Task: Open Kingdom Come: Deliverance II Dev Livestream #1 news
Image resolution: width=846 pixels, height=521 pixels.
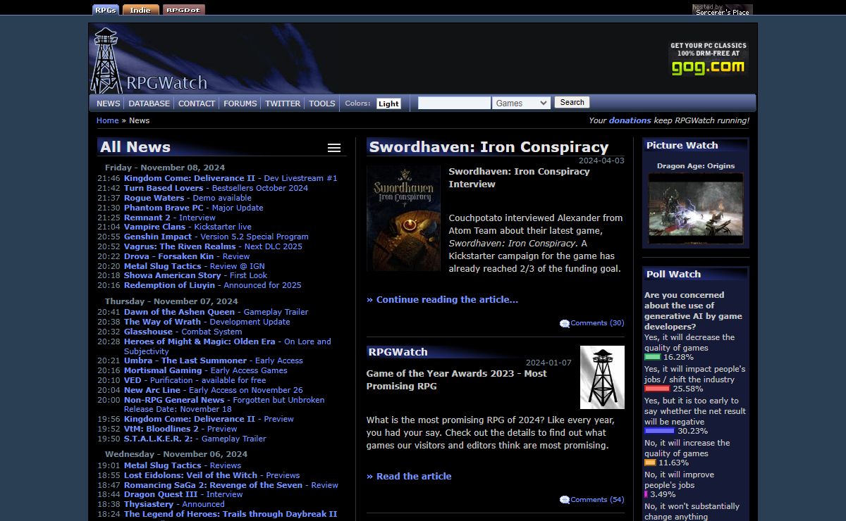Action: (231, 178)
